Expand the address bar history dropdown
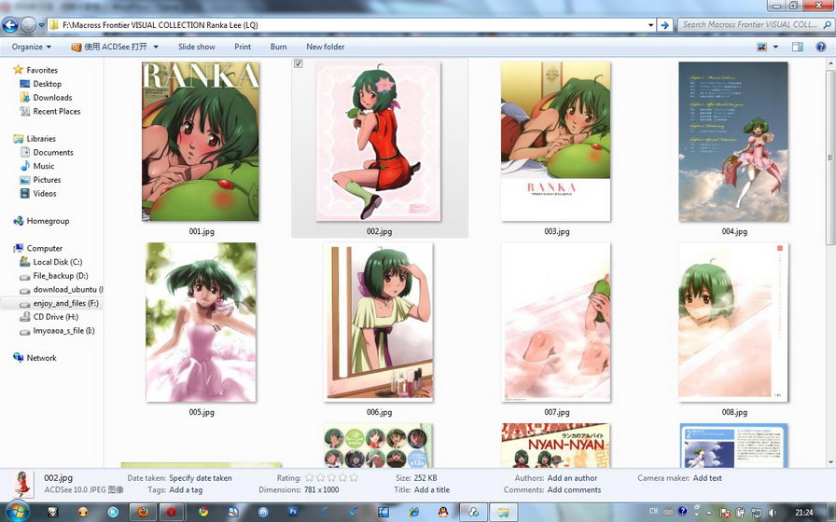This screenshot has height=522, width=836. coord(650,25)
